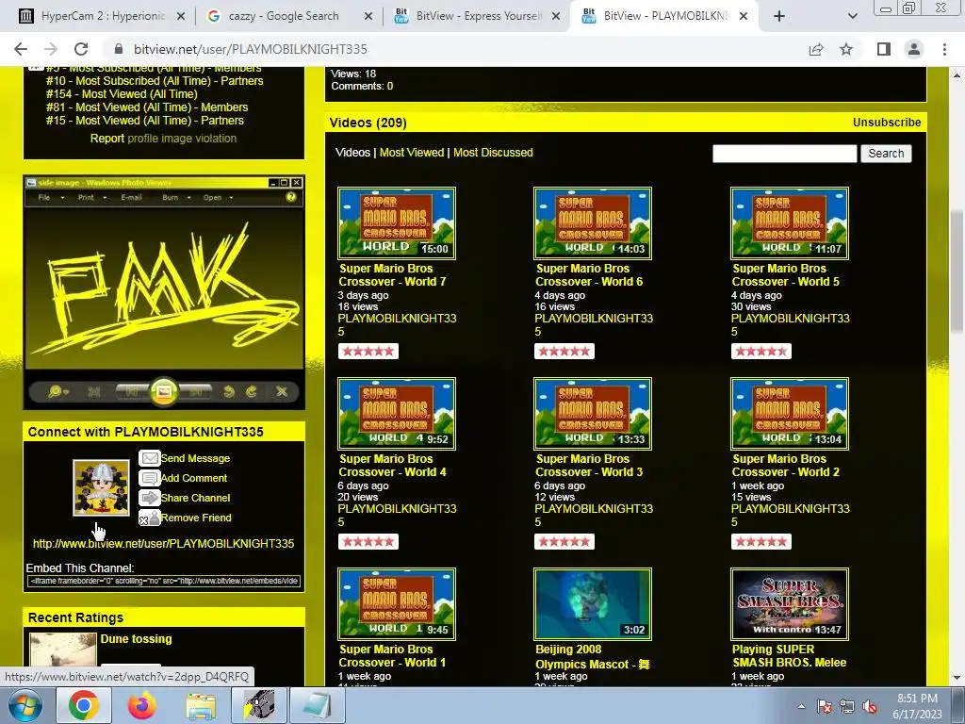Click Super Mario Bros Crossover World 3 title

click(x=589, y=466)
